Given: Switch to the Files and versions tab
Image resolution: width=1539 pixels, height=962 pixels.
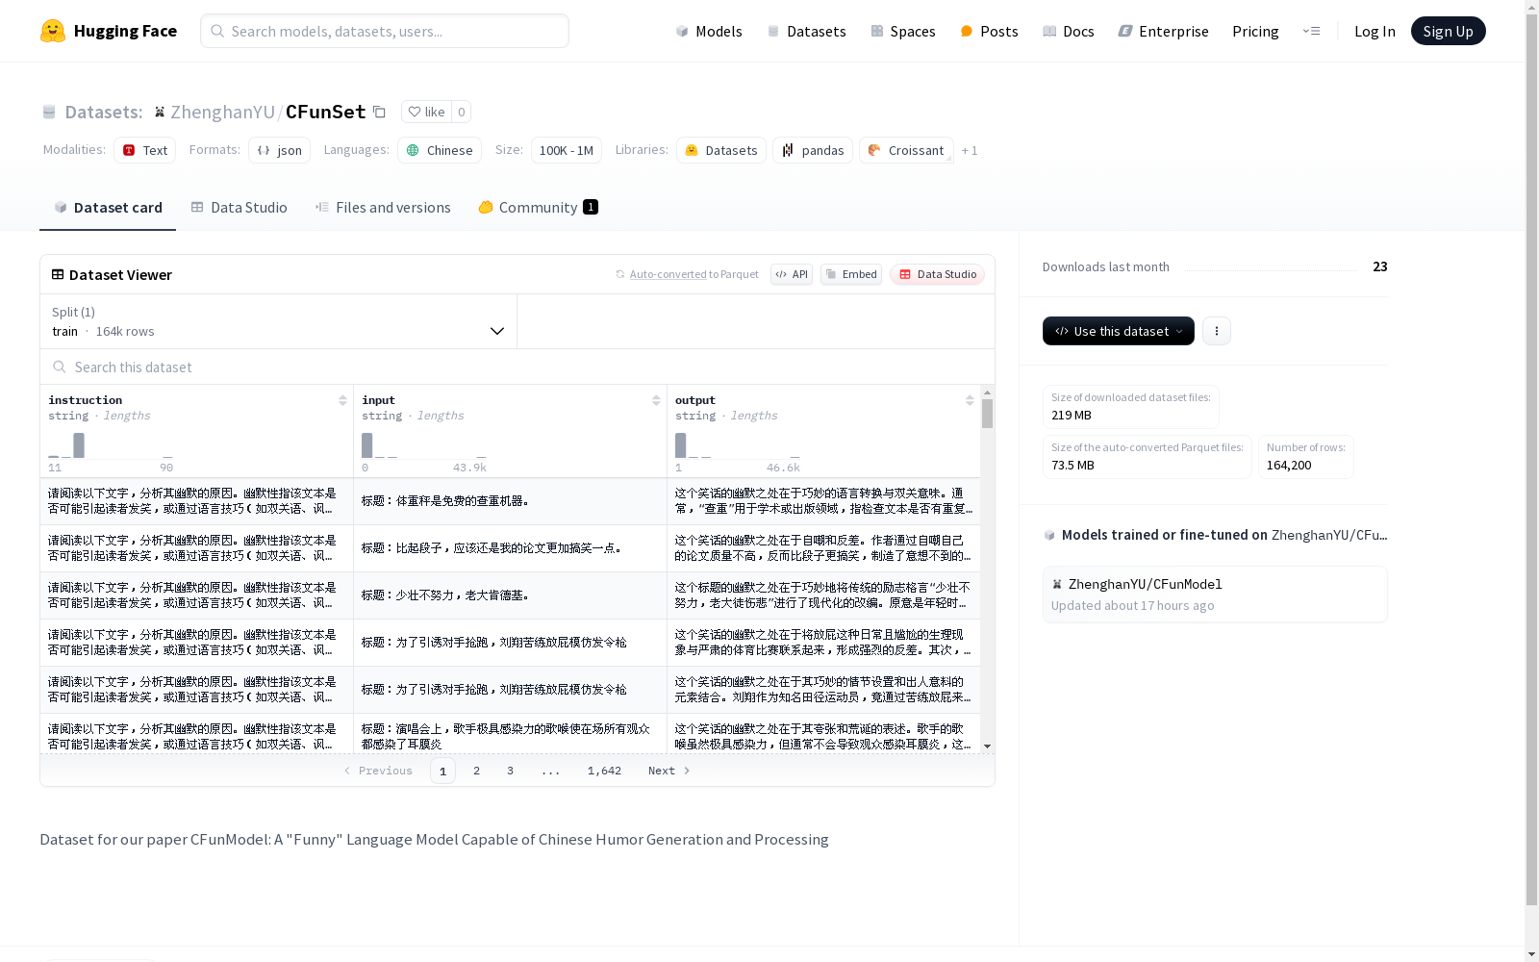Looking at the screenshot, I should [383, 207].
